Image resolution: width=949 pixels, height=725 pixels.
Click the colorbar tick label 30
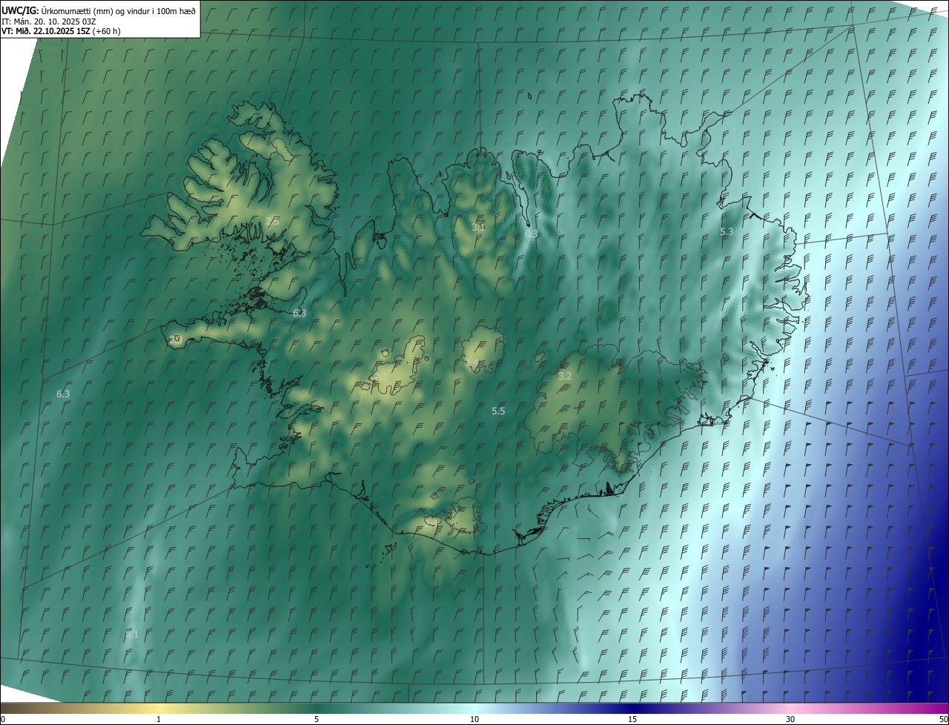point(790,719)
